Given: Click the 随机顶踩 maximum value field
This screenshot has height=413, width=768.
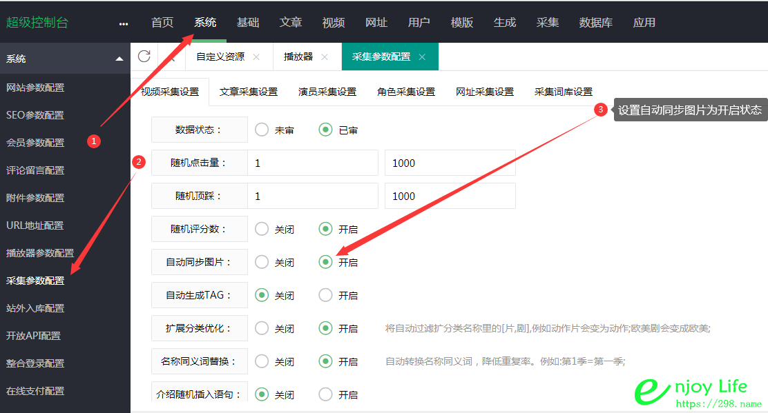Looking at the screenshot, I should [x=450, y=196].
